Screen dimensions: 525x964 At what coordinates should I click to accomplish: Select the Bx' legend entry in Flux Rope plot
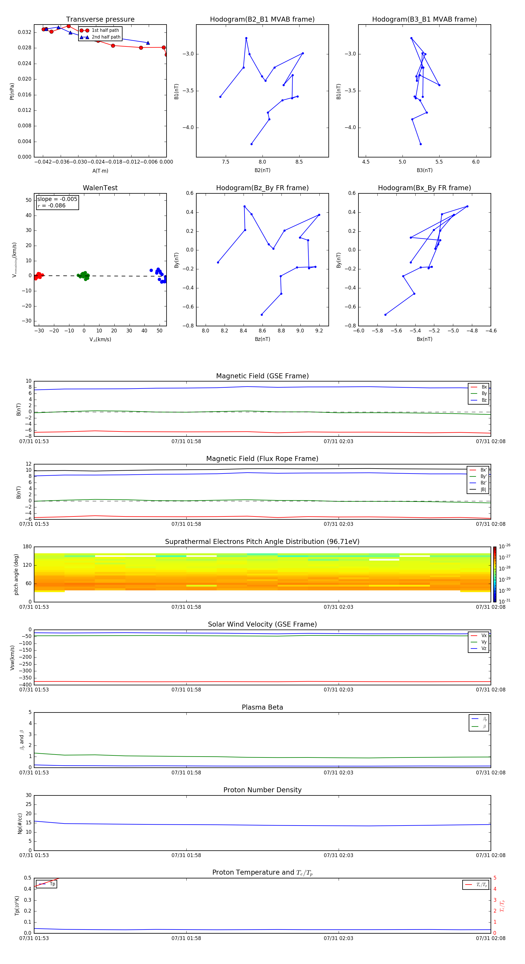tap(478, 470)
